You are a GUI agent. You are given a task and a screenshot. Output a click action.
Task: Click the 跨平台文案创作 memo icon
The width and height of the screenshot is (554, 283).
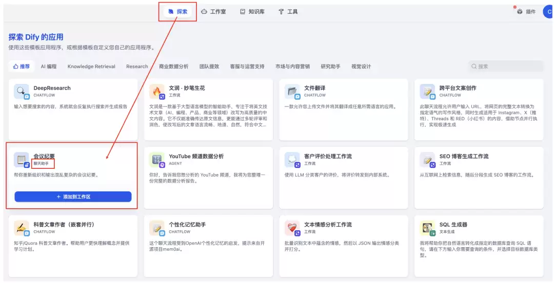(x=427, y=91)
